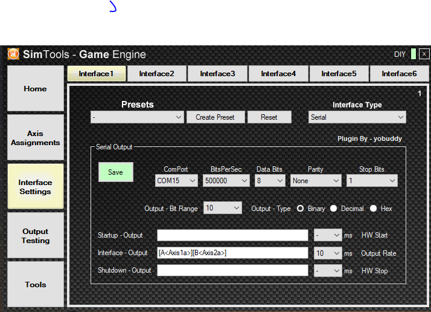Click the Shutdown - Output text field
431x312 pixels.
[x=232, y=270]
